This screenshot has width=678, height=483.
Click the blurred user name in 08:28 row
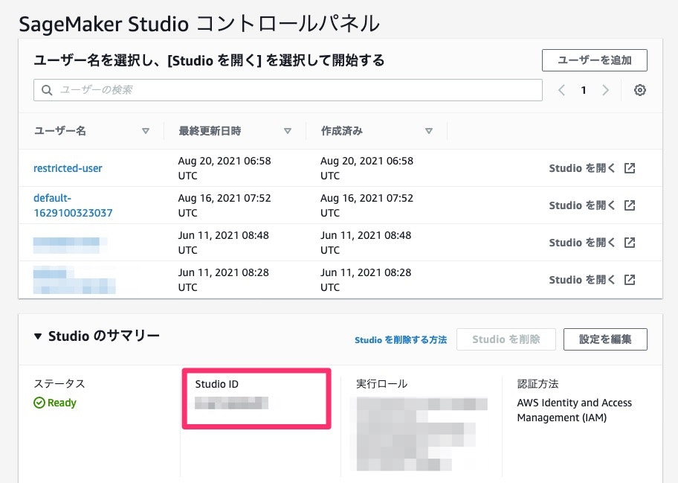[x=74, y=281]
